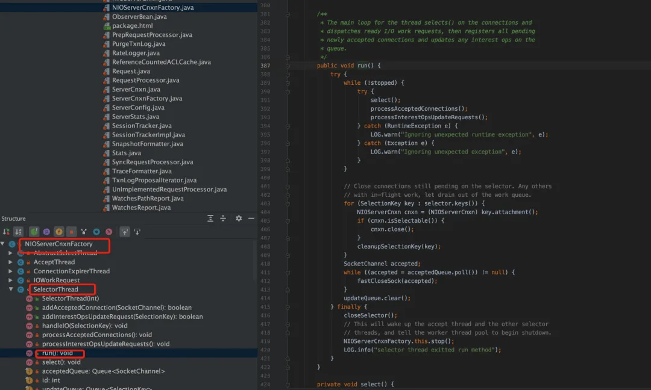The height and width of the screenshot is (390, 651).
Task: Enable Autoscroll to Source icon
Action: (125, 232)
